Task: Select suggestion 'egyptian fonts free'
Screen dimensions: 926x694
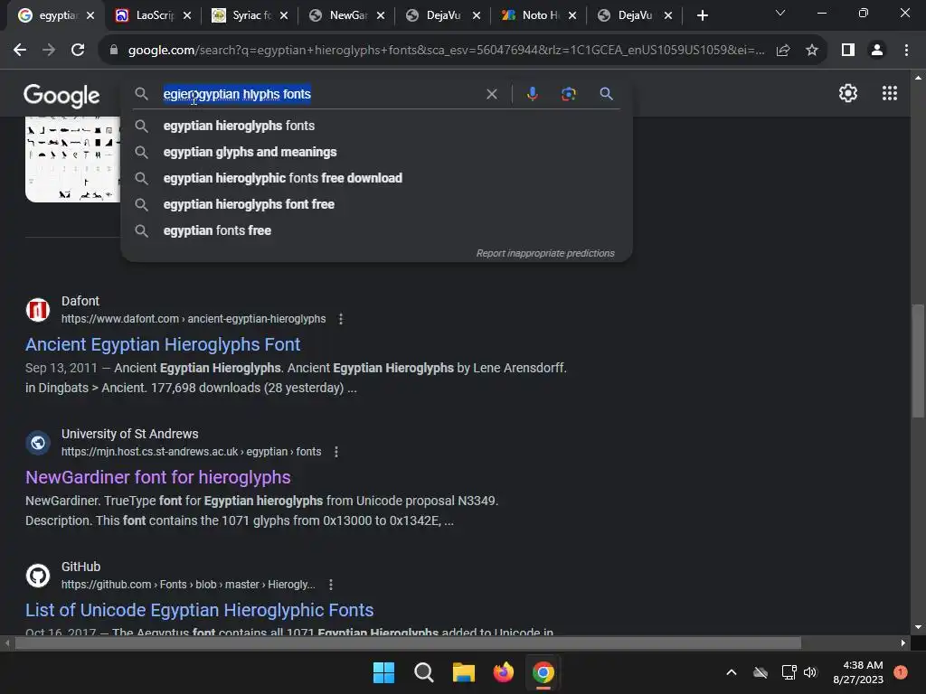Action: click(x=376, y=230)
